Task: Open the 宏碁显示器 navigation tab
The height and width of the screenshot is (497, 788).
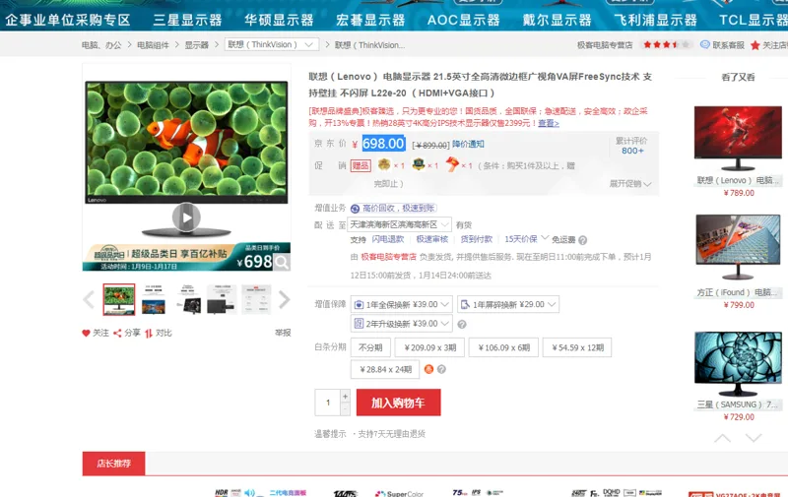Action: (370, 20)
